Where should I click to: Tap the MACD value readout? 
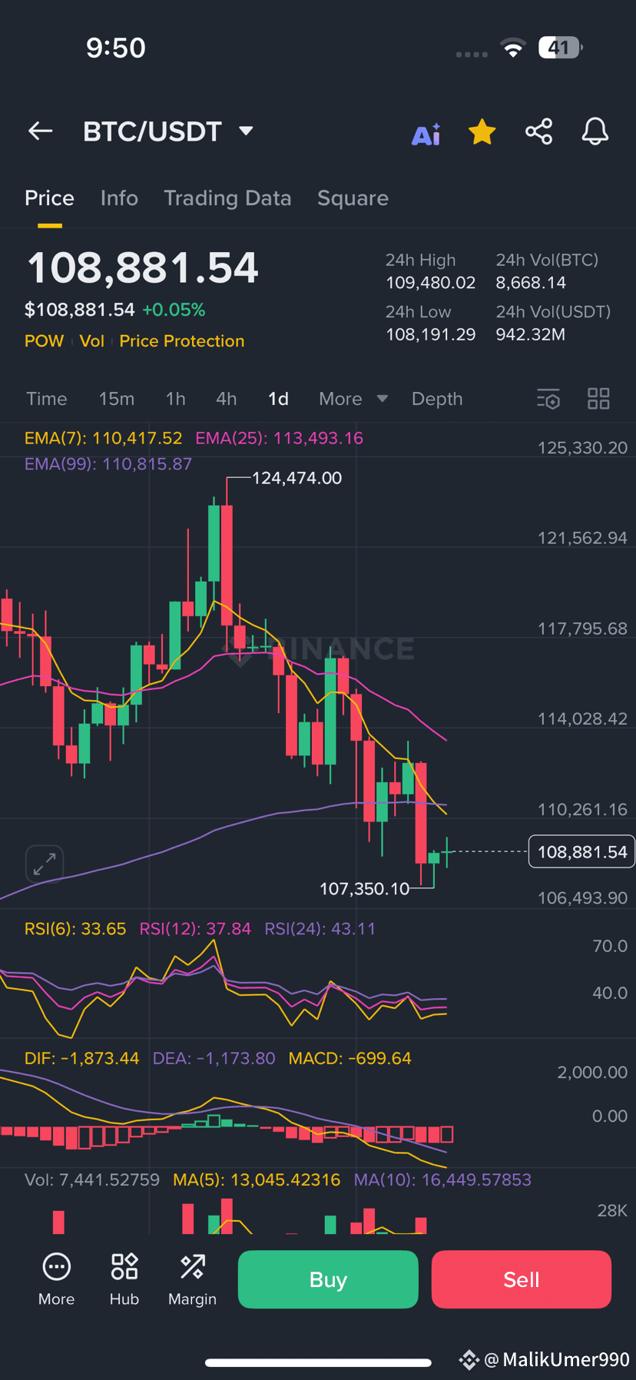pos(350,1058)
